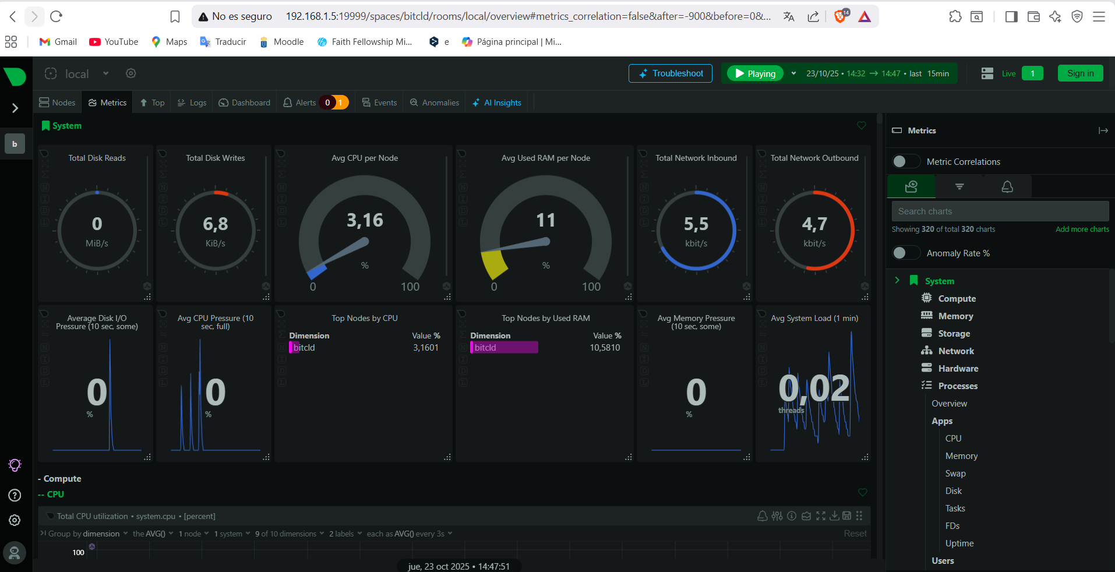Screen dimensions: 1115x572
Task: Download Total CPU utilization chart data
Action: coord(835,516)
